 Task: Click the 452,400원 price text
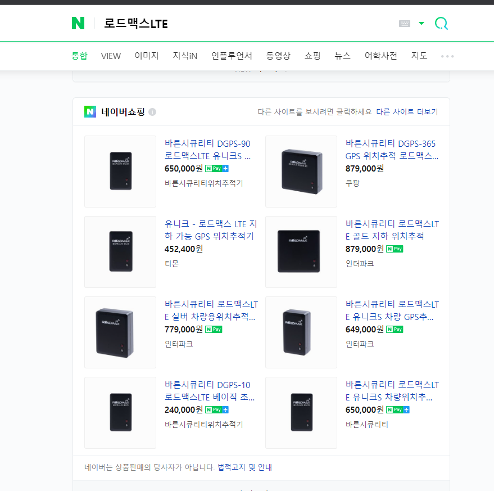(x=183, y=249)
